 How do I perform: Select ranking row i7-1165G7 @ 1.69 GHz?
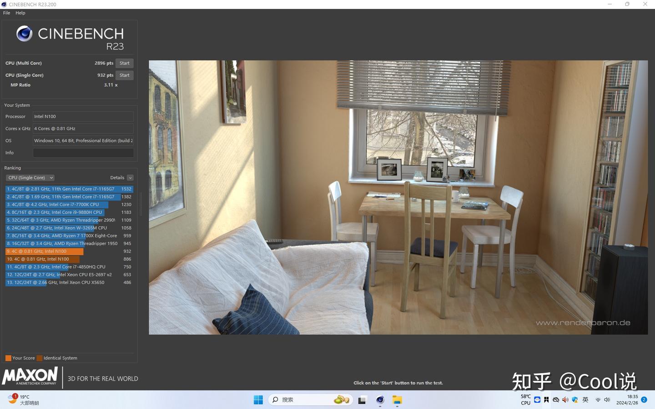69,197
